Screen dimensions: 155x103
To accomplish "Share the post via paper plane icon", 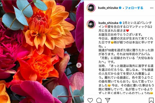I will click(x=108, y=100).
